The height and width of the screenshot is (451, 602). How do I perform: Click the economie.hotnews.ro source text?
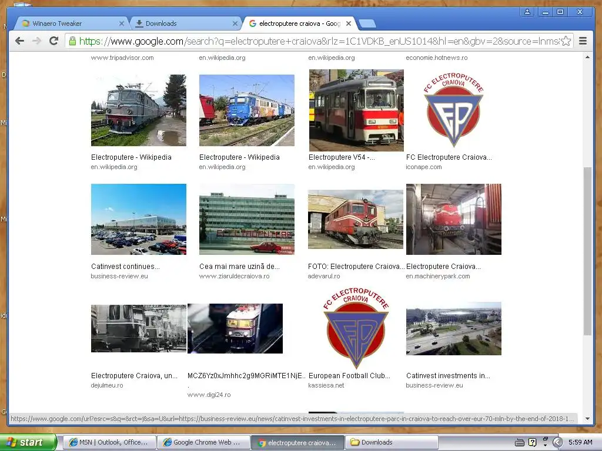point(437,58)
